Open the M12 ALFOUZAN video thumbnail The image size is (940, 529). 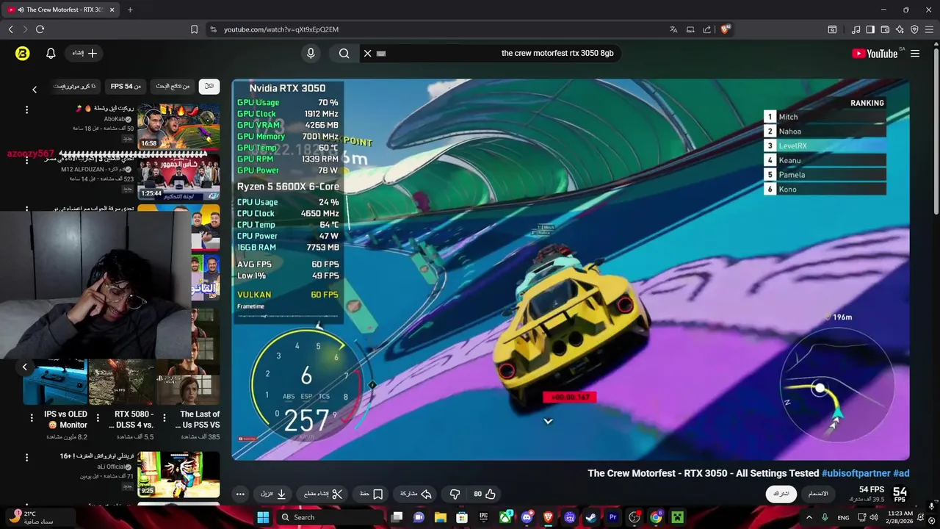point(178,176)
